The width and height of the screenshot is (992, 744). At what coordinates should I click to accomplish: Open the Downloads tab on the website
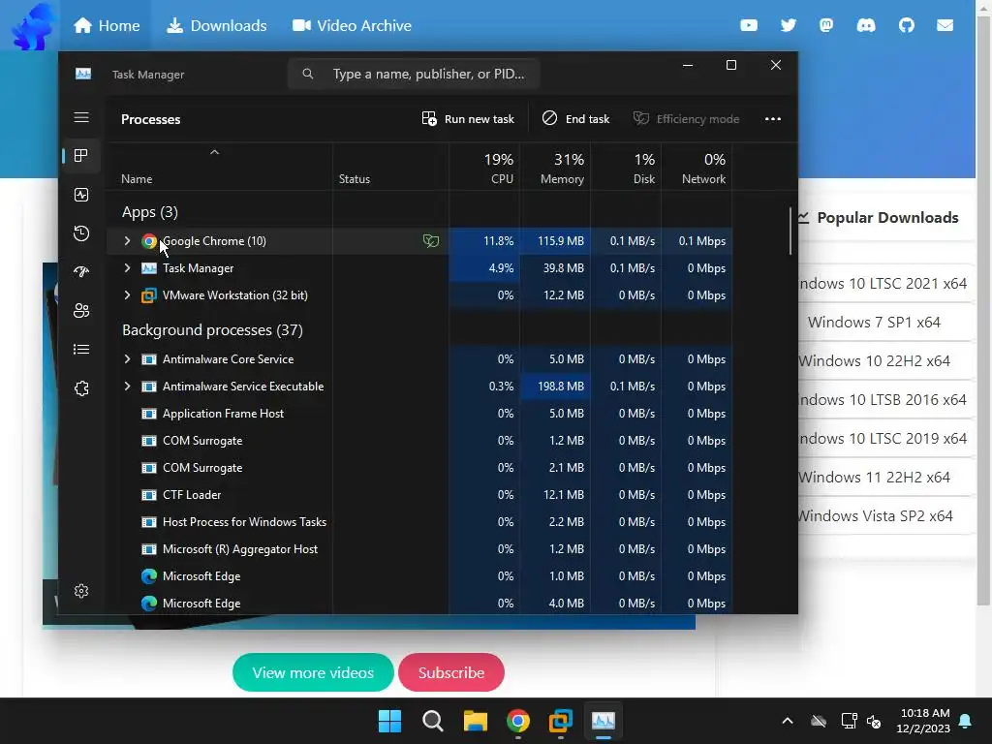[216, 26]
